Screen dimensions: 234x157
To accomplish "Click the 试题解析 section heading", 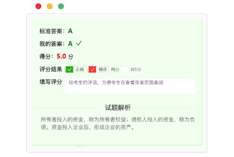I will click(118, 108).
